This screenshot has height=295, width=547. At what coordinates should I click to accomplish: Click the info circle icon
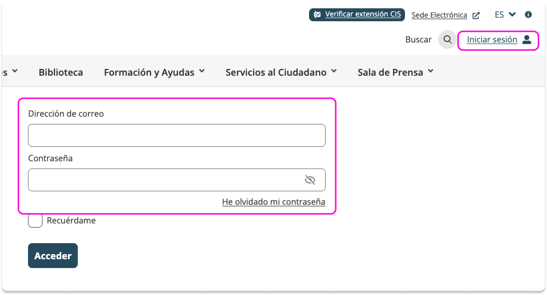528,15
